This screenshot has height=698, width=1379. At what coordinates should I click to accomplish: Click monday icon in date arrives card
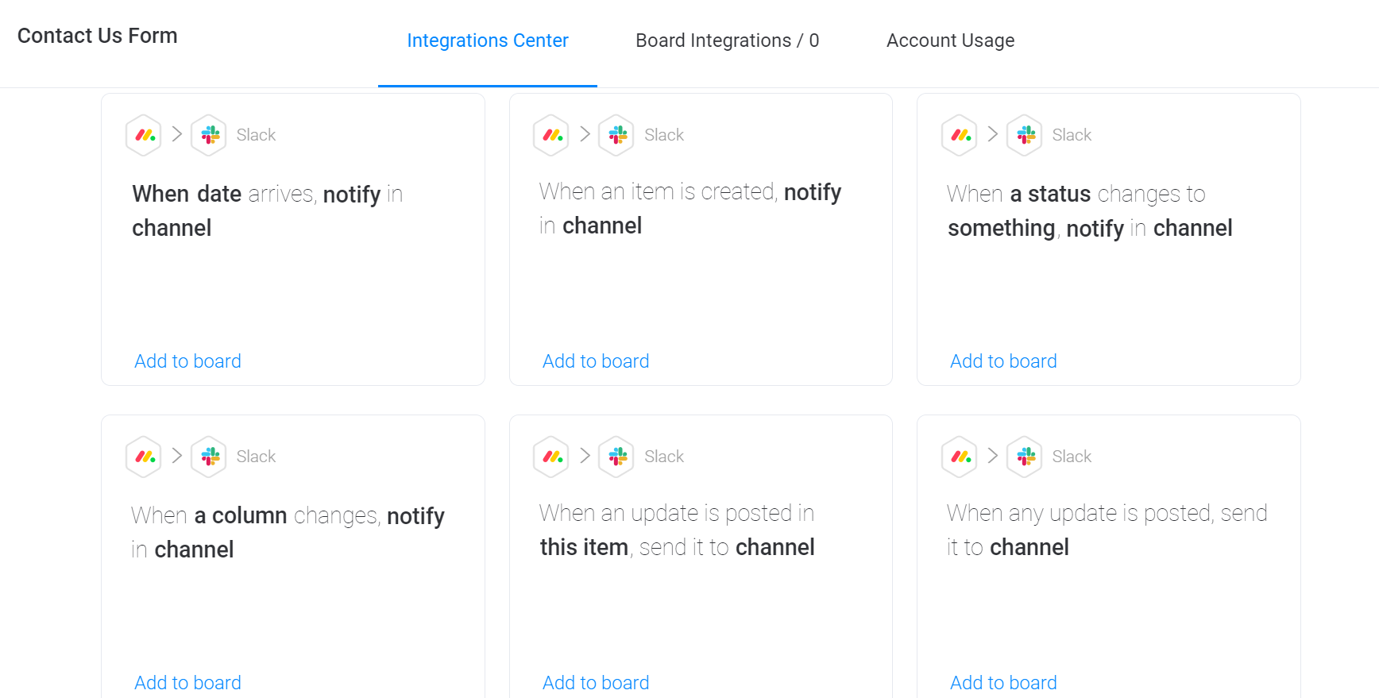click(144, 135)
